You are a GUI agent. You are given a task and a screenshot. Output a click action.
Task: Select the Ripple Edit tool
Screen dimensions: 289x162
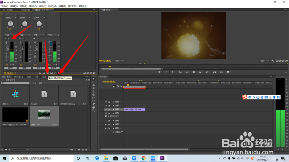click(94, 85)
